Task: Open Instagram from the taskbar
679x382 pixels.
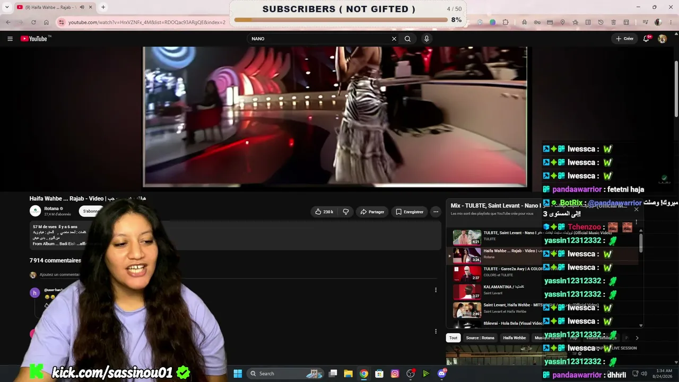Action: click(395, 374)
